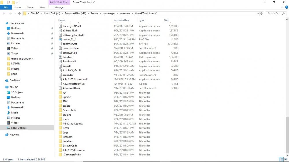Image resolution: width=289 pixels, height=162 pixels.
Task: Navigate to common breadcrumb segment
Action: [x=125, y=14]
